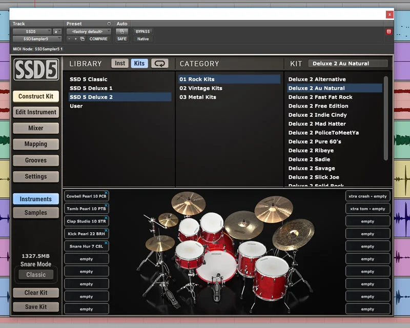The width and height of the screenshot is (410, 328).
Task: Click the small splash cymbal on the kit
Action: [168, 219]
